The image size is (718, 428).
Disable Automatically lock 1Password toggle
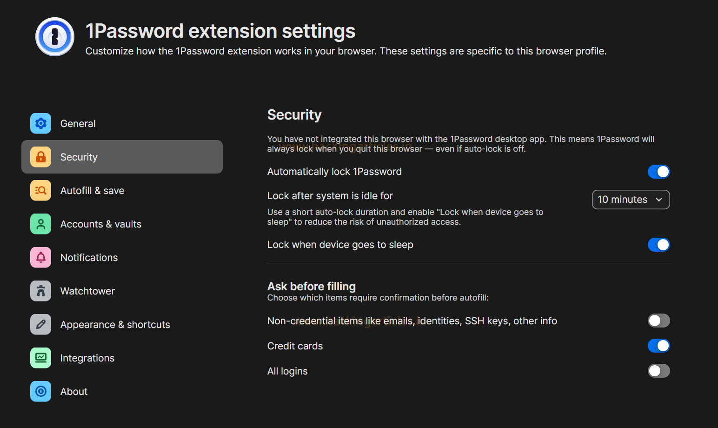click(x=658, y=172)
